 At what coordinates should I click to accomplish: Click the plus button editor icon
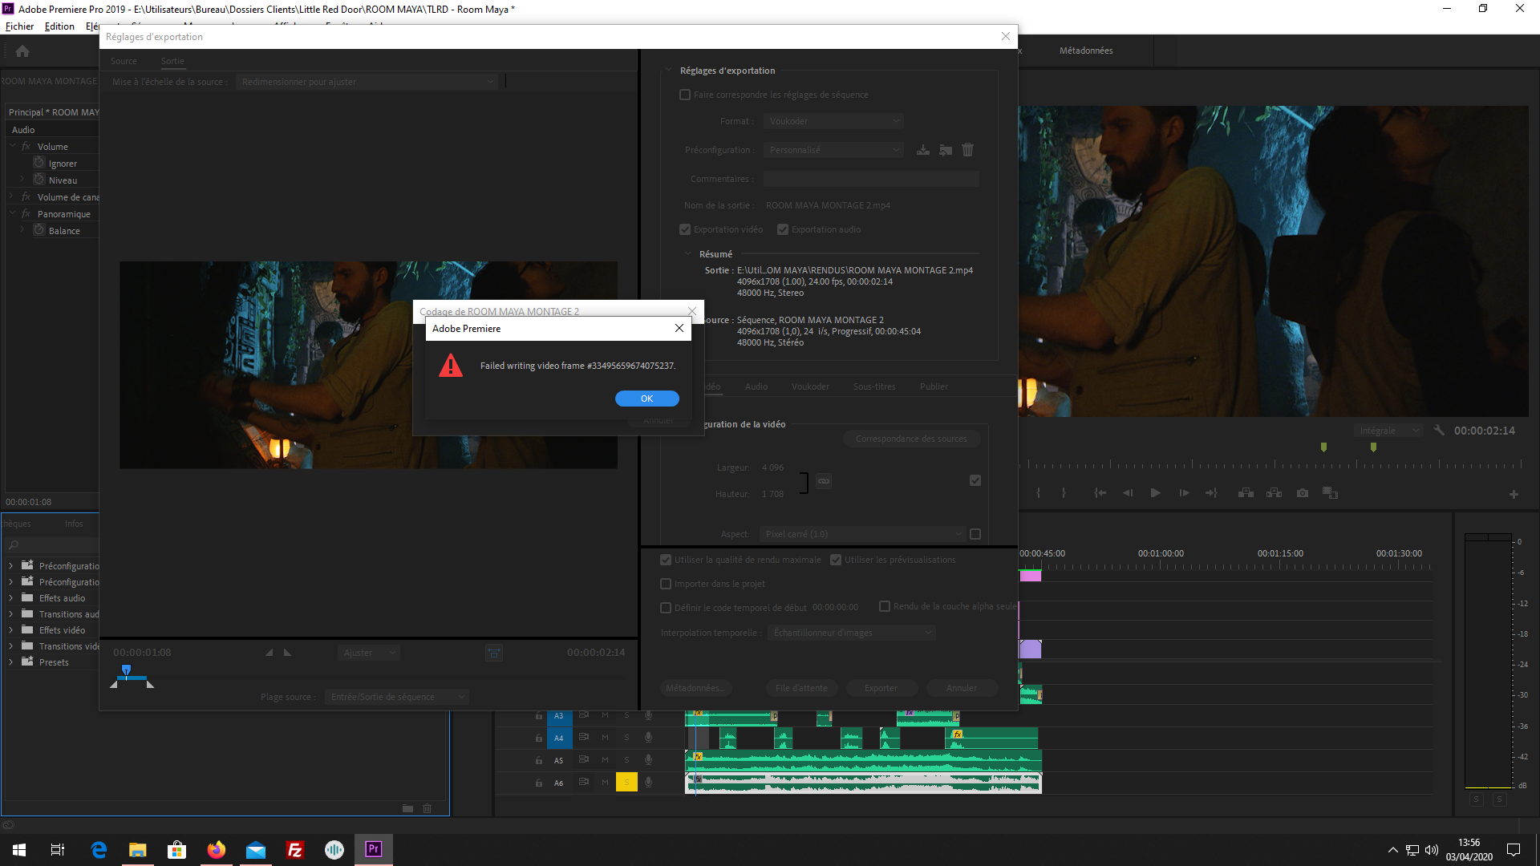point(1514,494)
